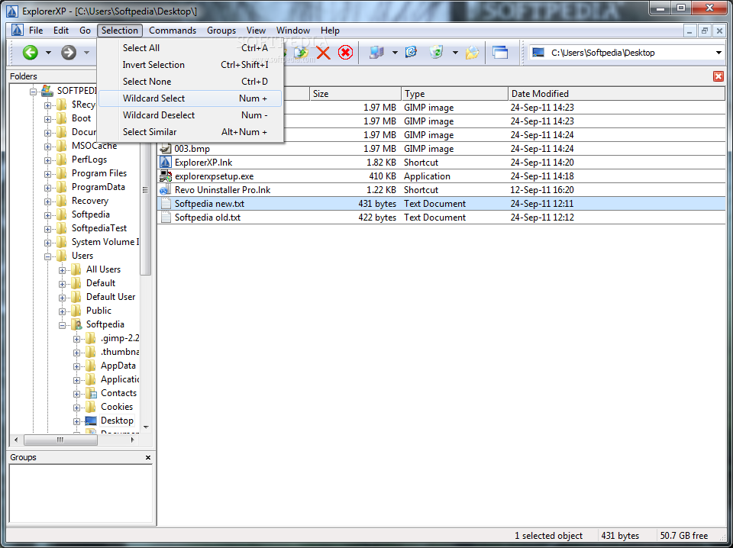The width and height of the screenshot is (733, 548).
Task: Open the dropdown next to My Computer icon
Action: point(395,53)
